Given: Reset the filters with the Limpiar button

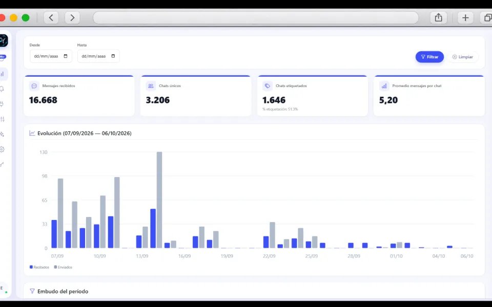Looking at the screenshot, I should point(462,57).
